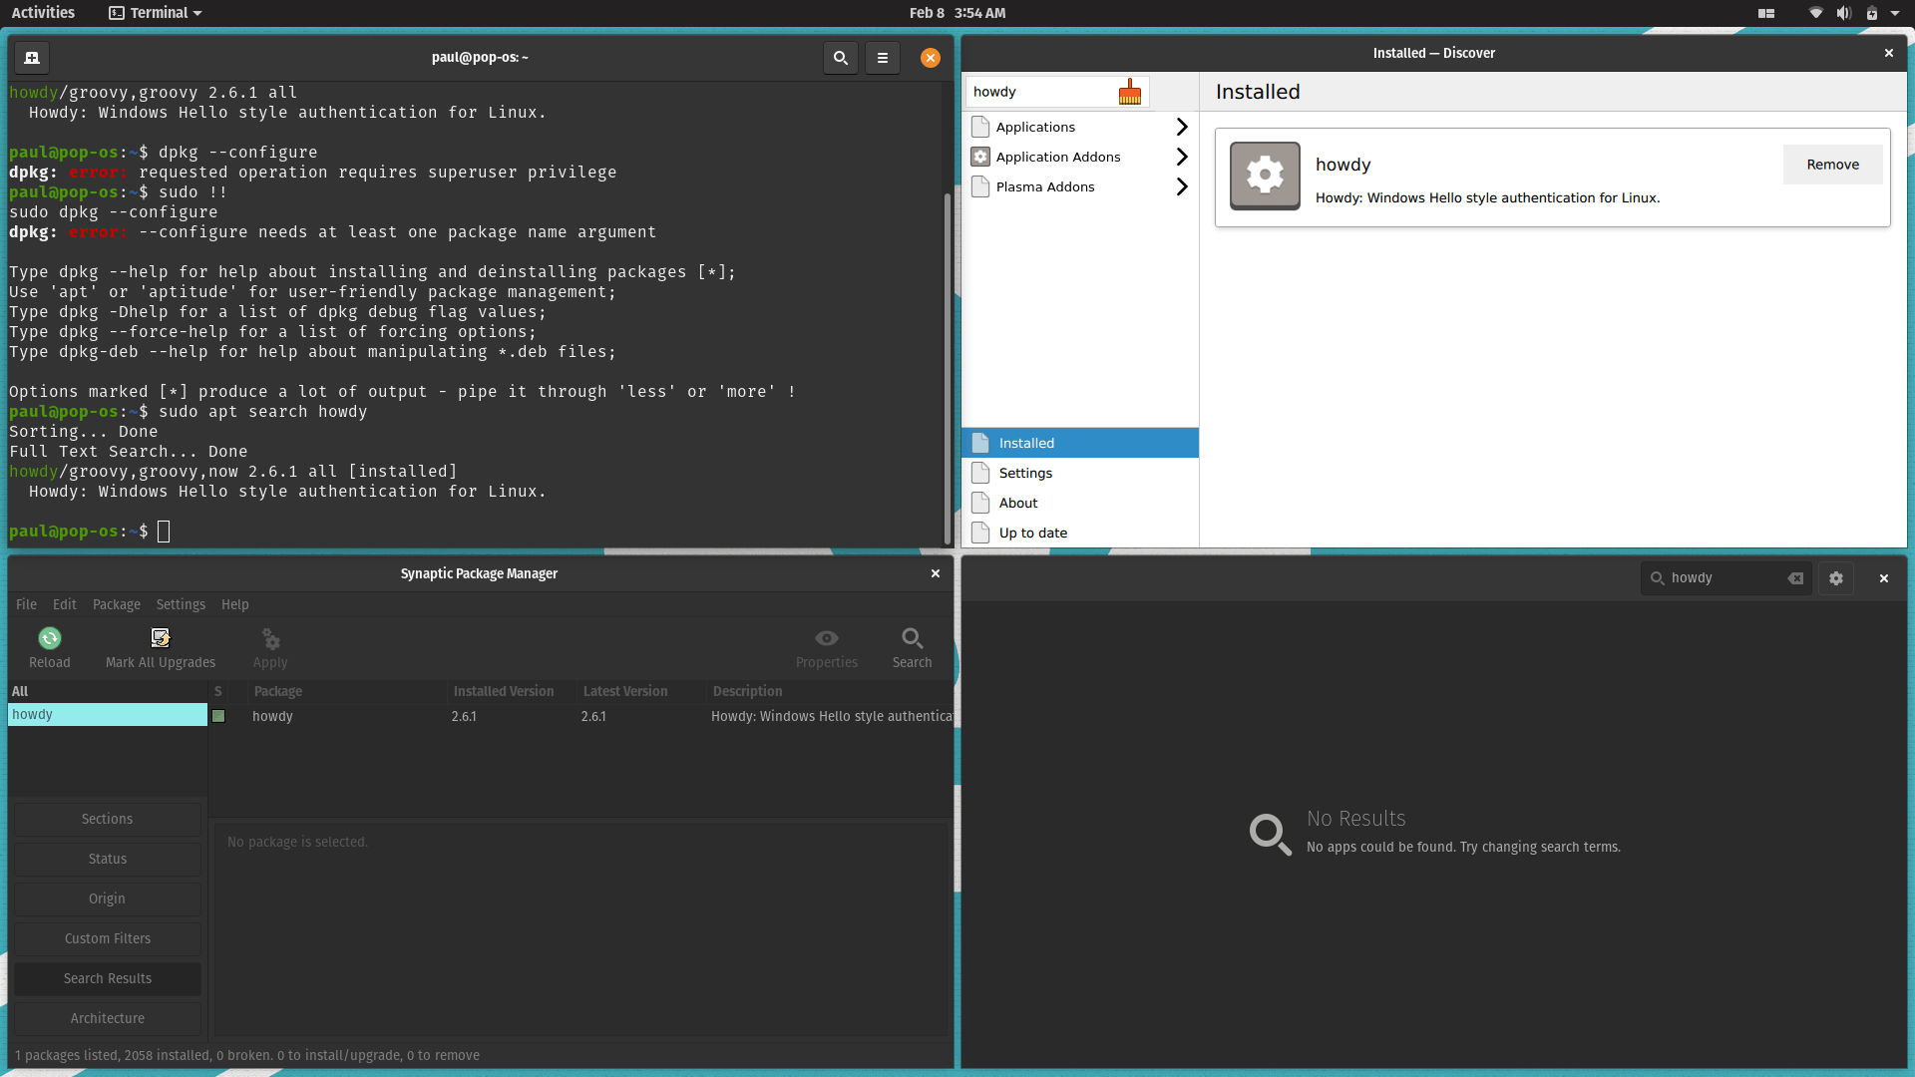The width and height of the screenshot is (1915, 1077).
Task: Open the Settings page in Discover sidebar
Action: [1025, 473]
